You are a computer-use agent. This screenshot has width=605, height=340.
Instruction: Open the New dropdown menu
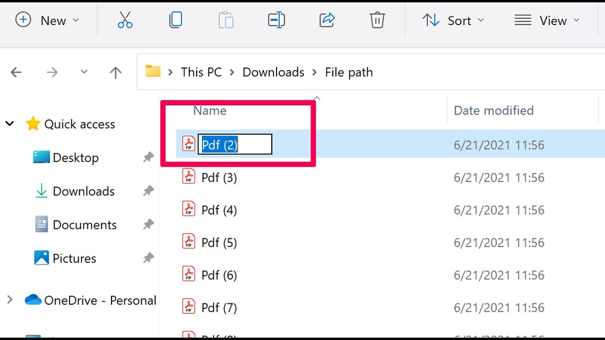tap(47, 20)
